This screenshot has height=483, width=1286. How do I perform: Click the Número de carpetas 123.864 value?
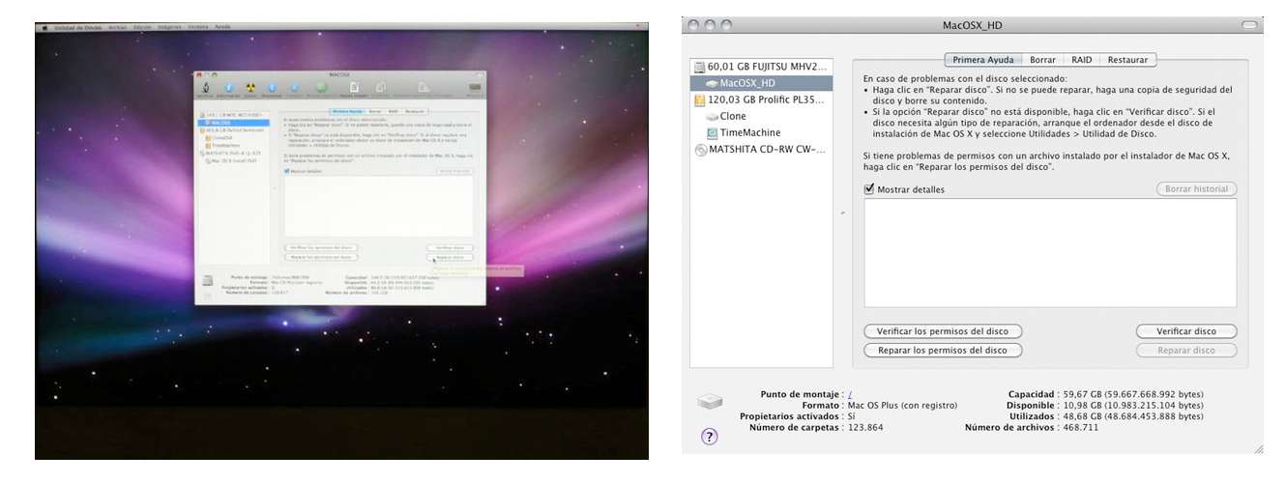tap(865, 426)
